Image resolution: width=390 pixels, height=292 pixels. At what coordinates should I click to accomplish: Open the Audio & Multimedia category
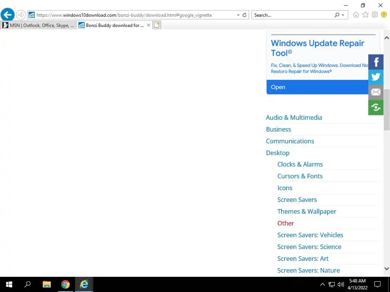(294, 117)
